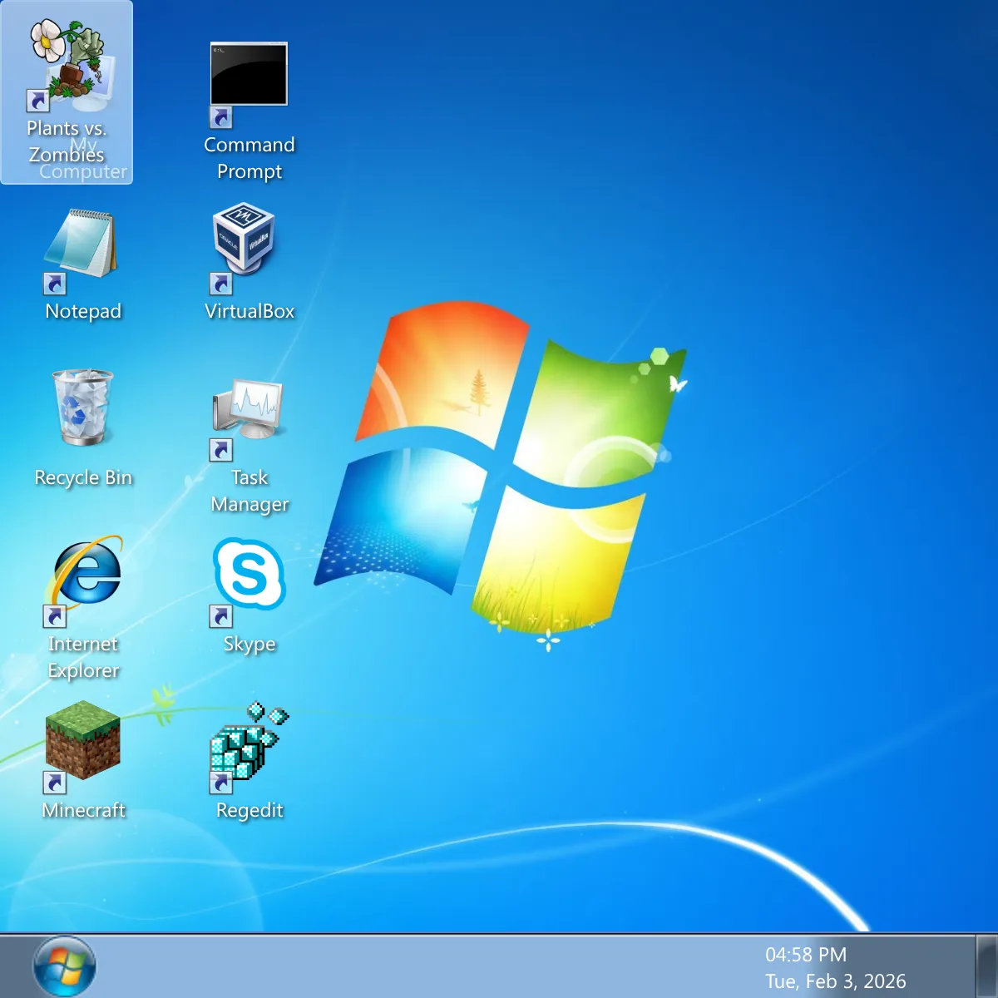998x998 pixels.
Task: Click the "Internet Explorer" label text
Action: [83, 657]
